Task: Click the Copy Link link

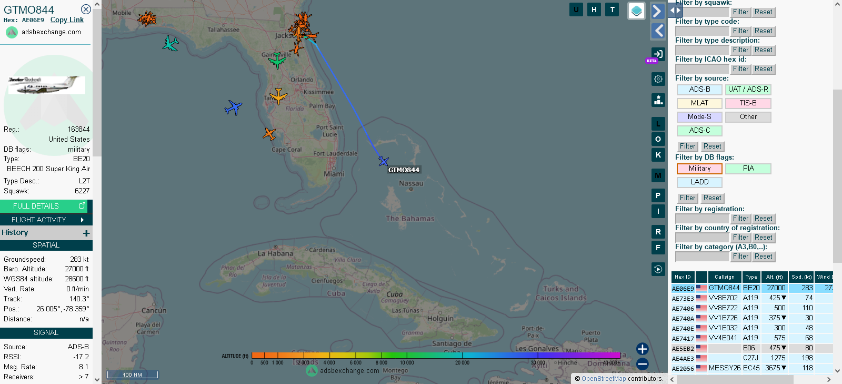Action: (x=67, y=20)
